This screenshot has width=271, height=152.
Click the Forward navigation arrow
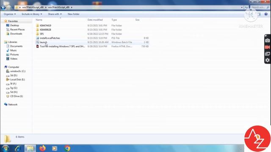click(x=9, y=8)
